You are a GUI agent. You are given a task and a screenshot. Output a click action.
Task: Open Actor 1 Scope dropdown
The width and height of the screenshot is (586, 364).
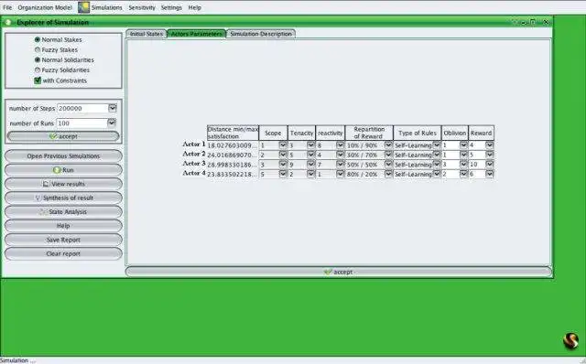(283, 145)
